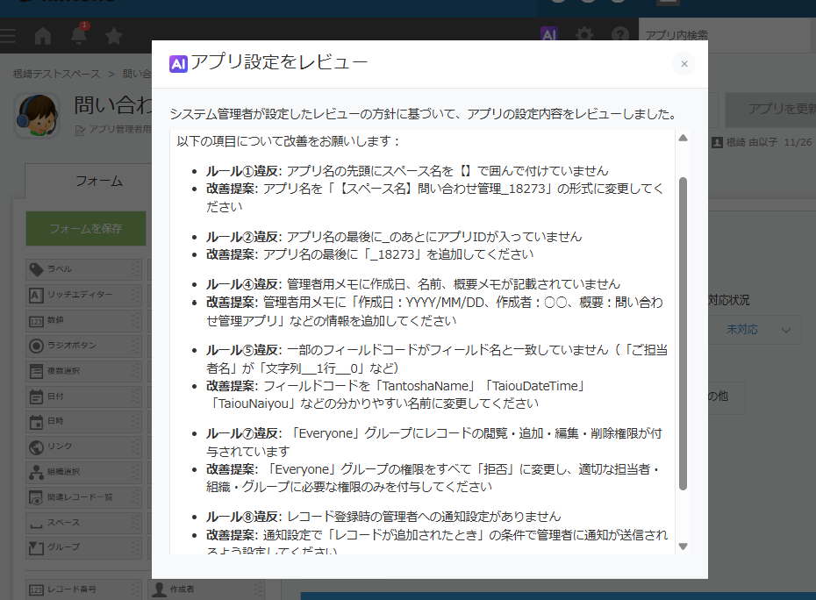Open the notifications bell
This screenshot has width=816, height=600.
(x=79, y=36)
